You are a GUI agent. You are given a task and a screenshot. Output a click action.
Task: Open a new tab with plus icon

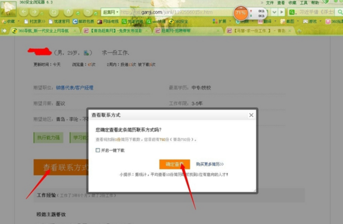[299, 31]
